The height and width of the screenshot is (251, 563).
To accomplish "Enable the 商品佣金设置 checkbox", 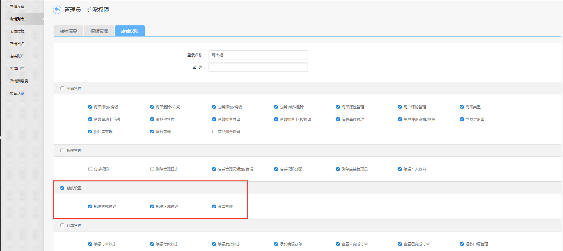I will (x=214, y=132).
